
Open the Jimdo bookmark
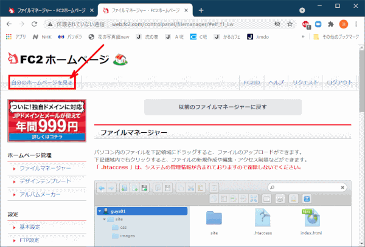pyautogui.click(x=258, y=37)
